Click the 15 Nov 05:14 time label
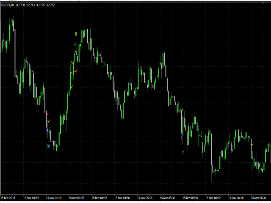Image resolution: width=271 pixels, height=203 pixels. pyautogui.click(x=144, y=198)
